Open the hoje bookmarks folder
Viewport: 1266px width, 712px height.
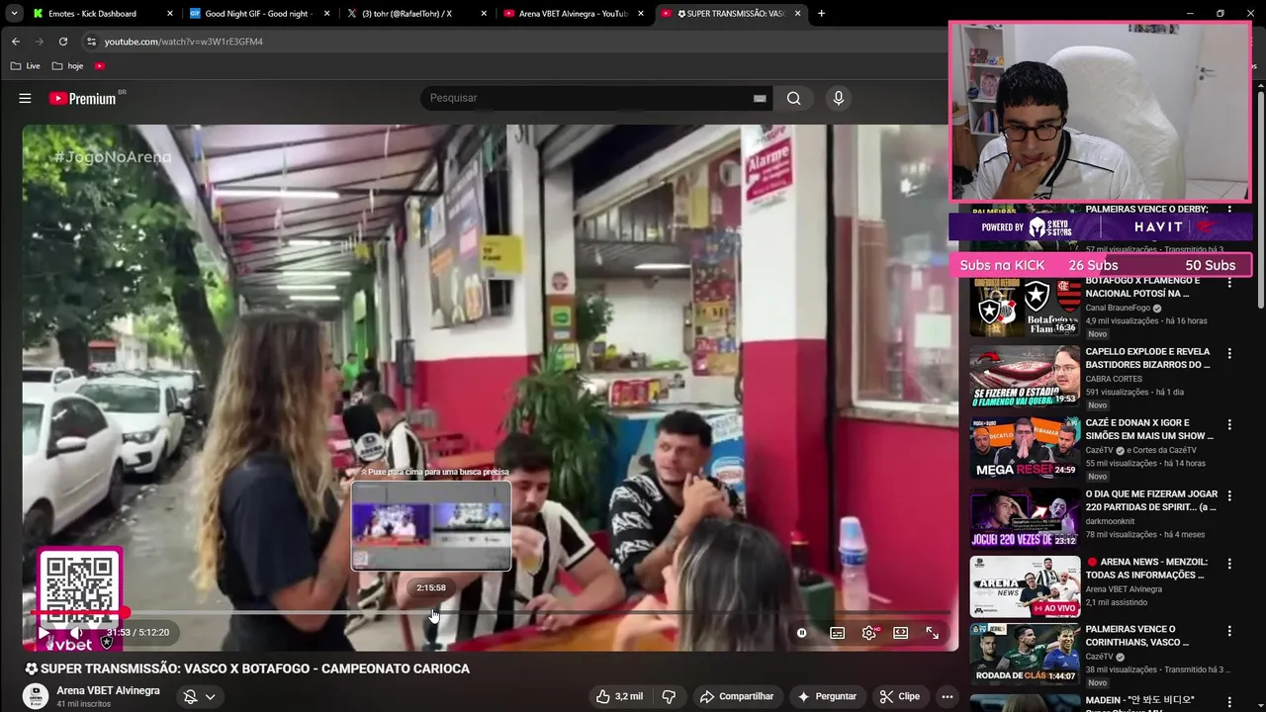pos(68,66)
